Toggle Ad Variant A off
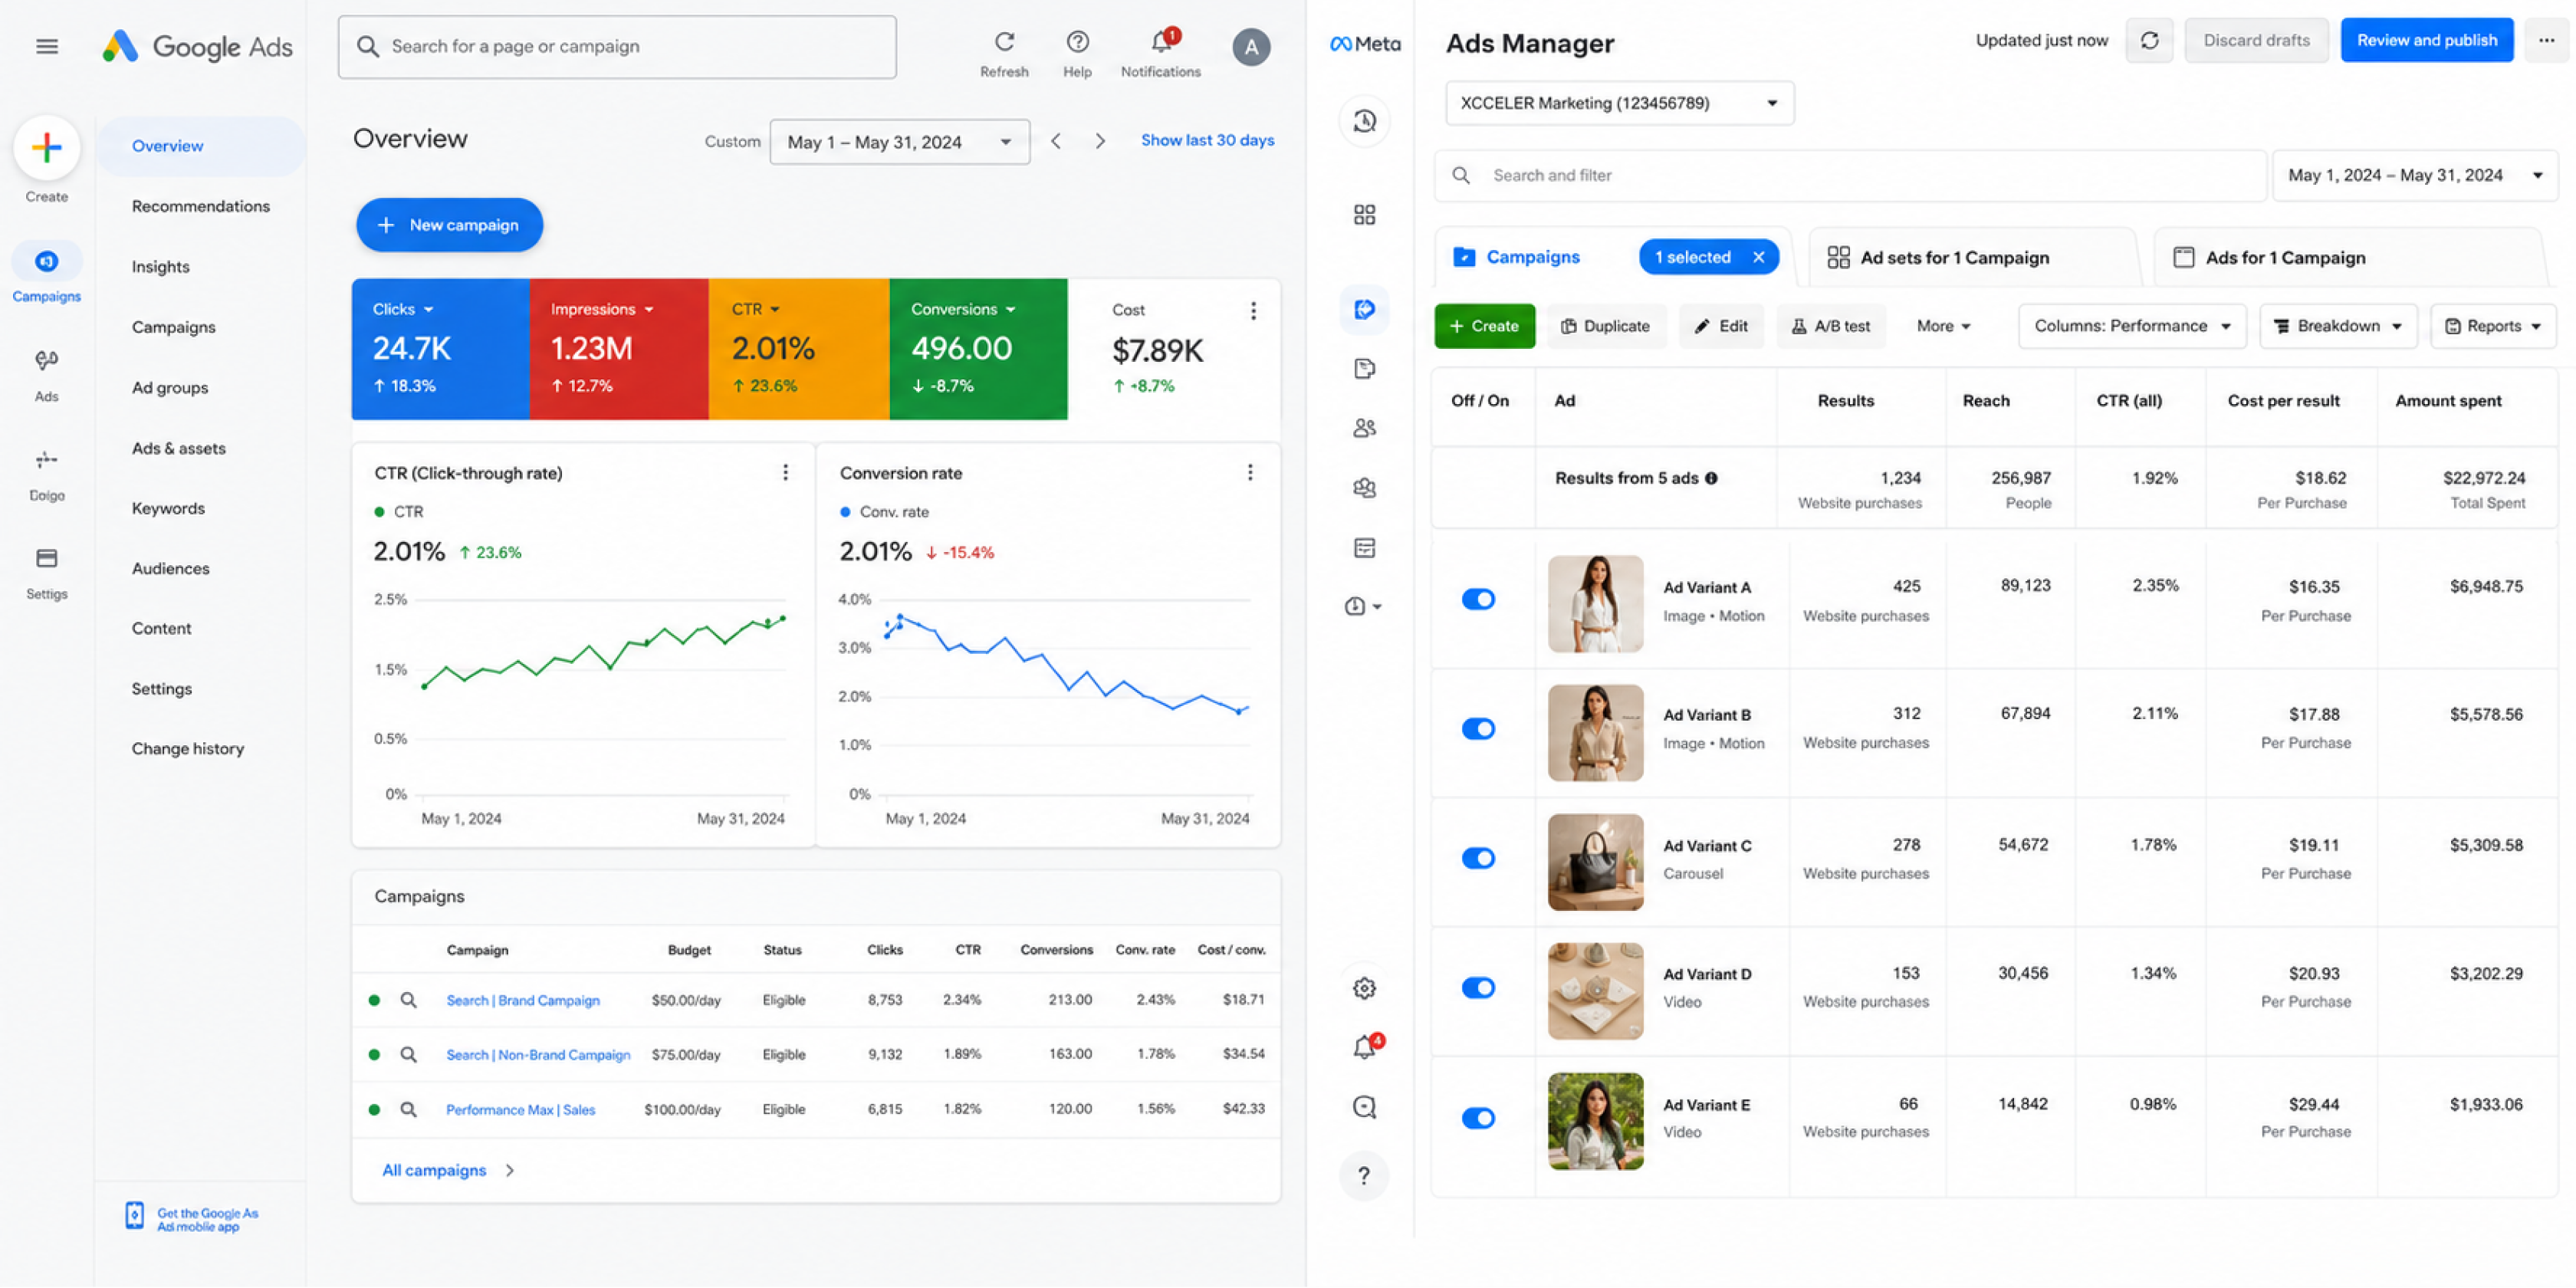The image size is (2576, 1288). pos(1478,599)
